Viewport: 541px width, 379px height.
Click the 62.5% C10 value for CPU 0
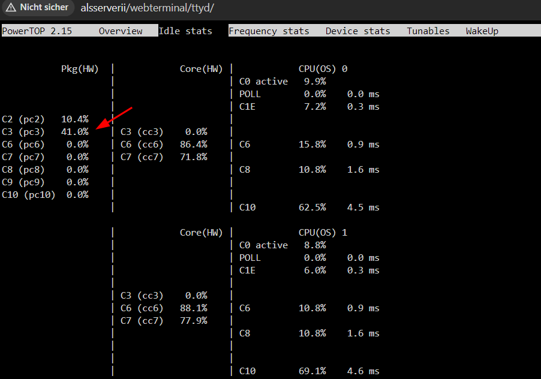click(x=312, y=207)
